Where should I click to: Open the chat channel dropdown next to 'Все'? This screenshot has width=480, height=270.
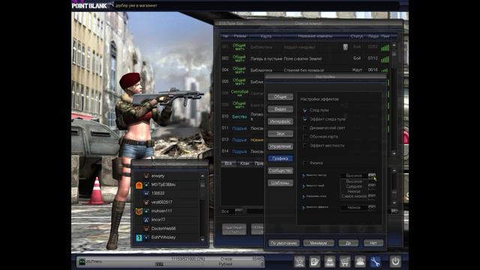238,211
